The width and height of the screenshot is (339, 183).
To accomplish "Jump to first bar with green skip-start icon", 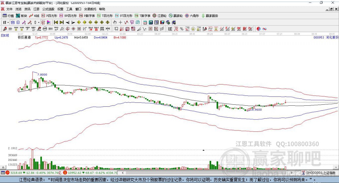I will point(56,22).
